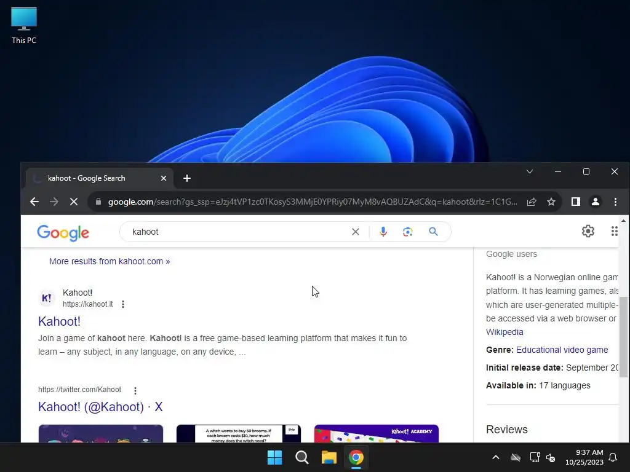
Task: Open This PC desktop icon
Action: (24, 26)
